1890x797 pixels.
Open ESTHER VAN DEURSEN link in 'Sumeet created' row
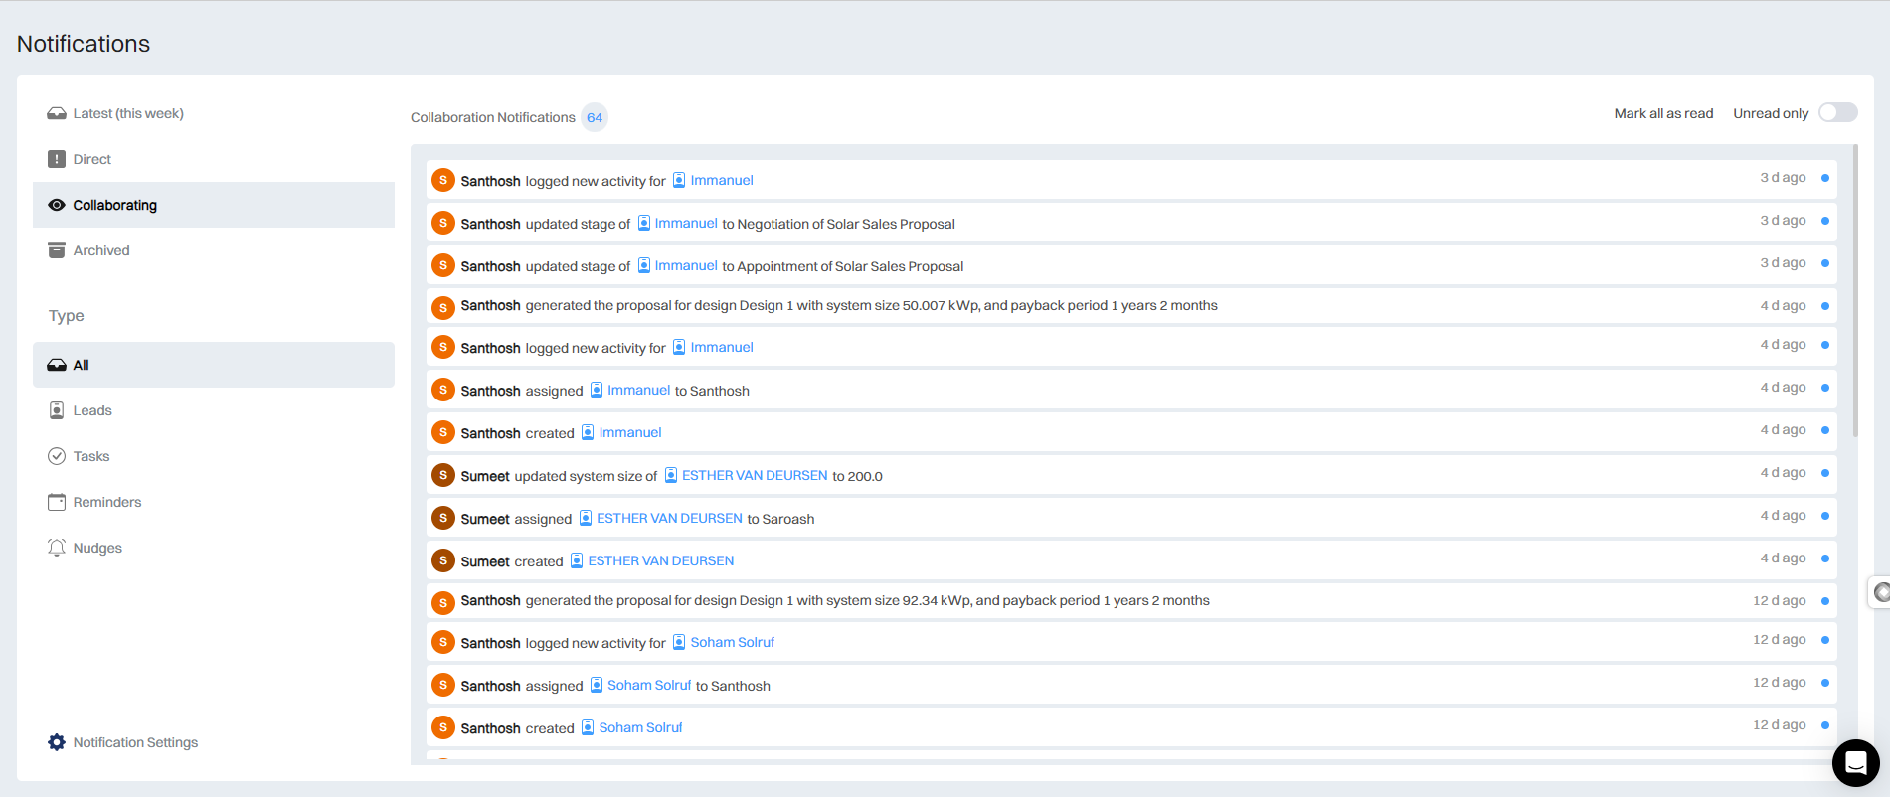point(661,560)
